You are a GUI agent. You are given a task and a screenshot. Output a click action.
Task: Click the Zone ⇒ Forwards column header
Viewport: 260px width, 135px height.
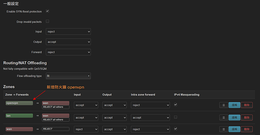[17, 95]
